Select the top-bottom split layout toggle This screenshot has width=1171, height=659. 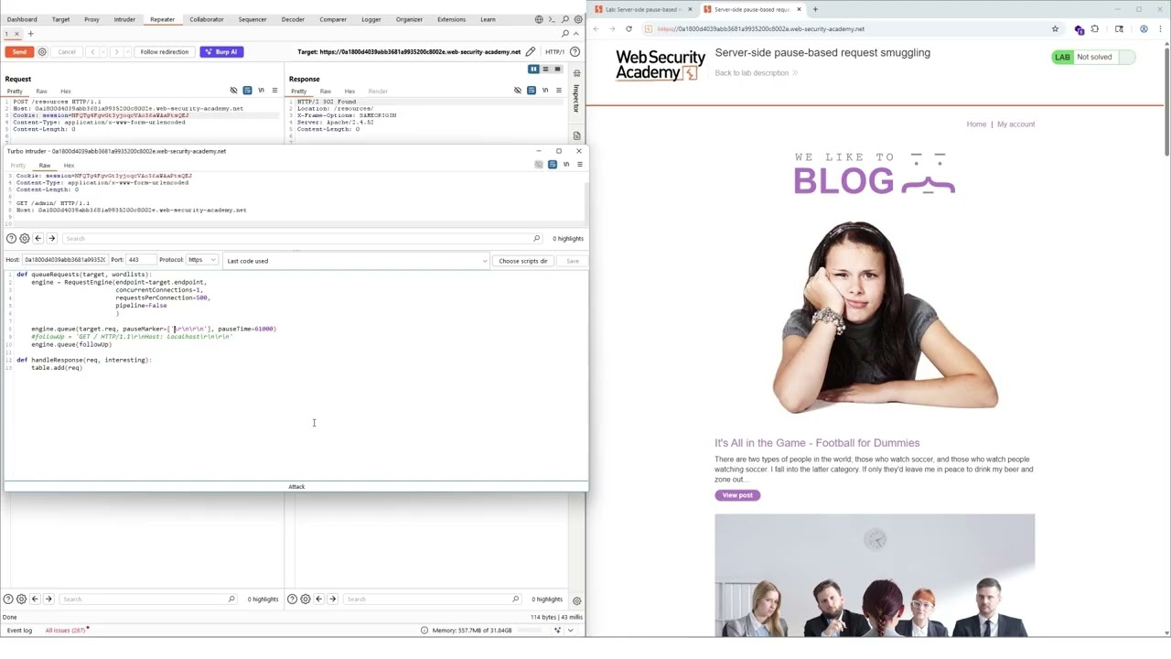[545, 70]
